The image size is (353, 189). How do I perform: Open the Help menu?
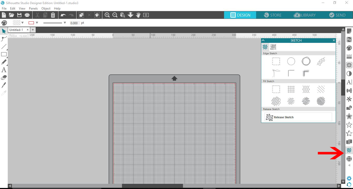click(57, 9)
